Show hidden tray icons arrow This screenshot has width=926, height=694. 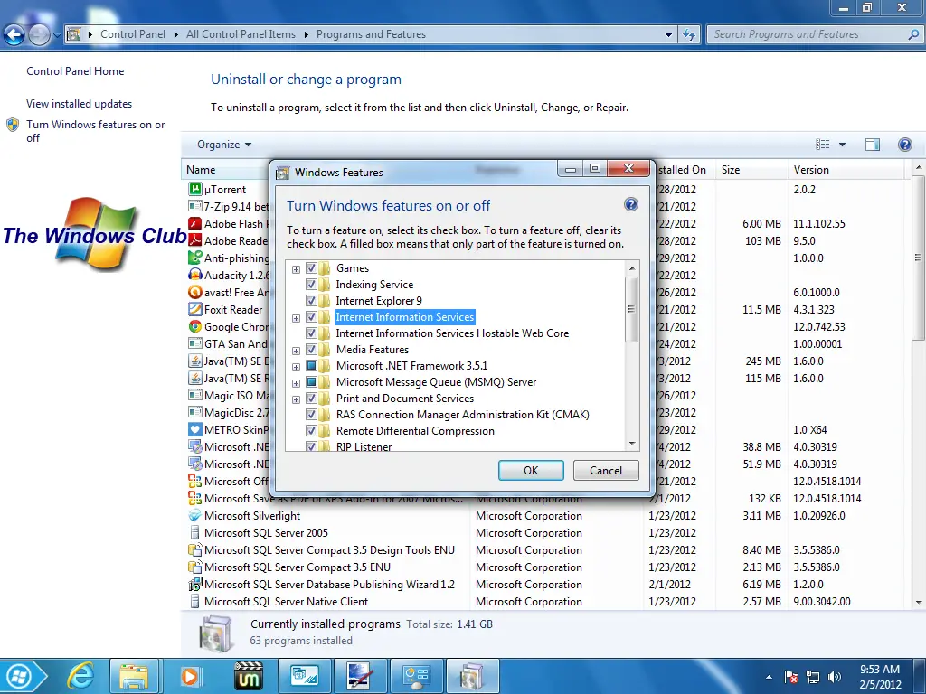click(769, 677)
